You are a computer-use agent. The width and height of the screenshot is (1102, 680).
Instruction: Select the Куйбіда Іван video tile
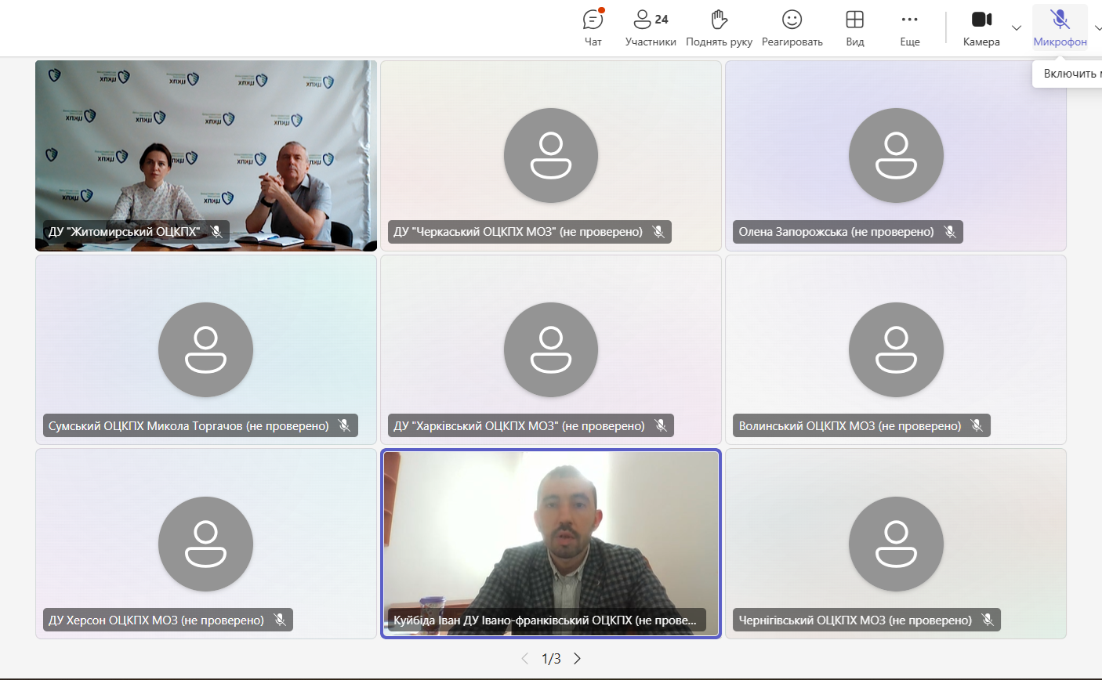(x=550, y=533)
